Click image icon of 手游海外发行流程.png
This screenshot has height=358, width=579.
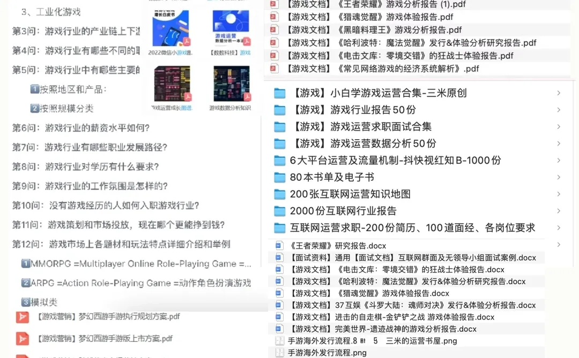point(279,353)
